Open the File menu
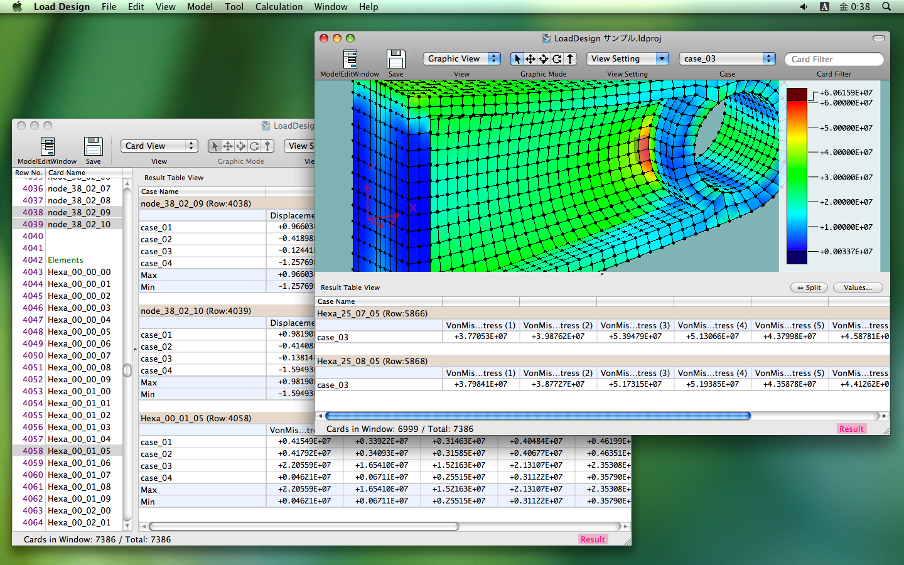This screenshot has height=565, width=904. tap(109, 7)
